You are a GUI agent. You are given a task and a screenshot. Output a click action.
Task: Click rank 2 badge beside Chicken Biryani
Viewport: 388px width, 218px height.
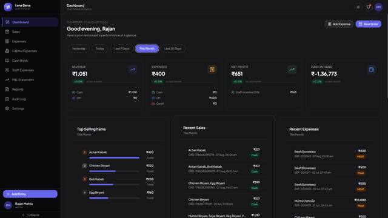[85, 165]
